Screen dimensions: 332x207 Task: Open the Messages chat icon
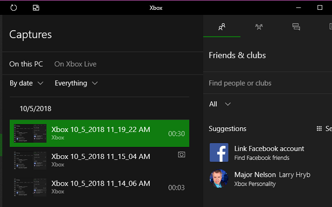click(296, 27)
